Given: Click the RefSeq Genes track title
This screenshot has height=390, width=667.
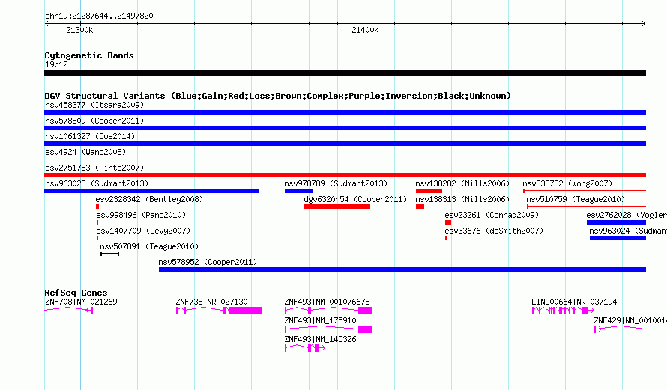Looking at the screenshot, I should (76, 293).
